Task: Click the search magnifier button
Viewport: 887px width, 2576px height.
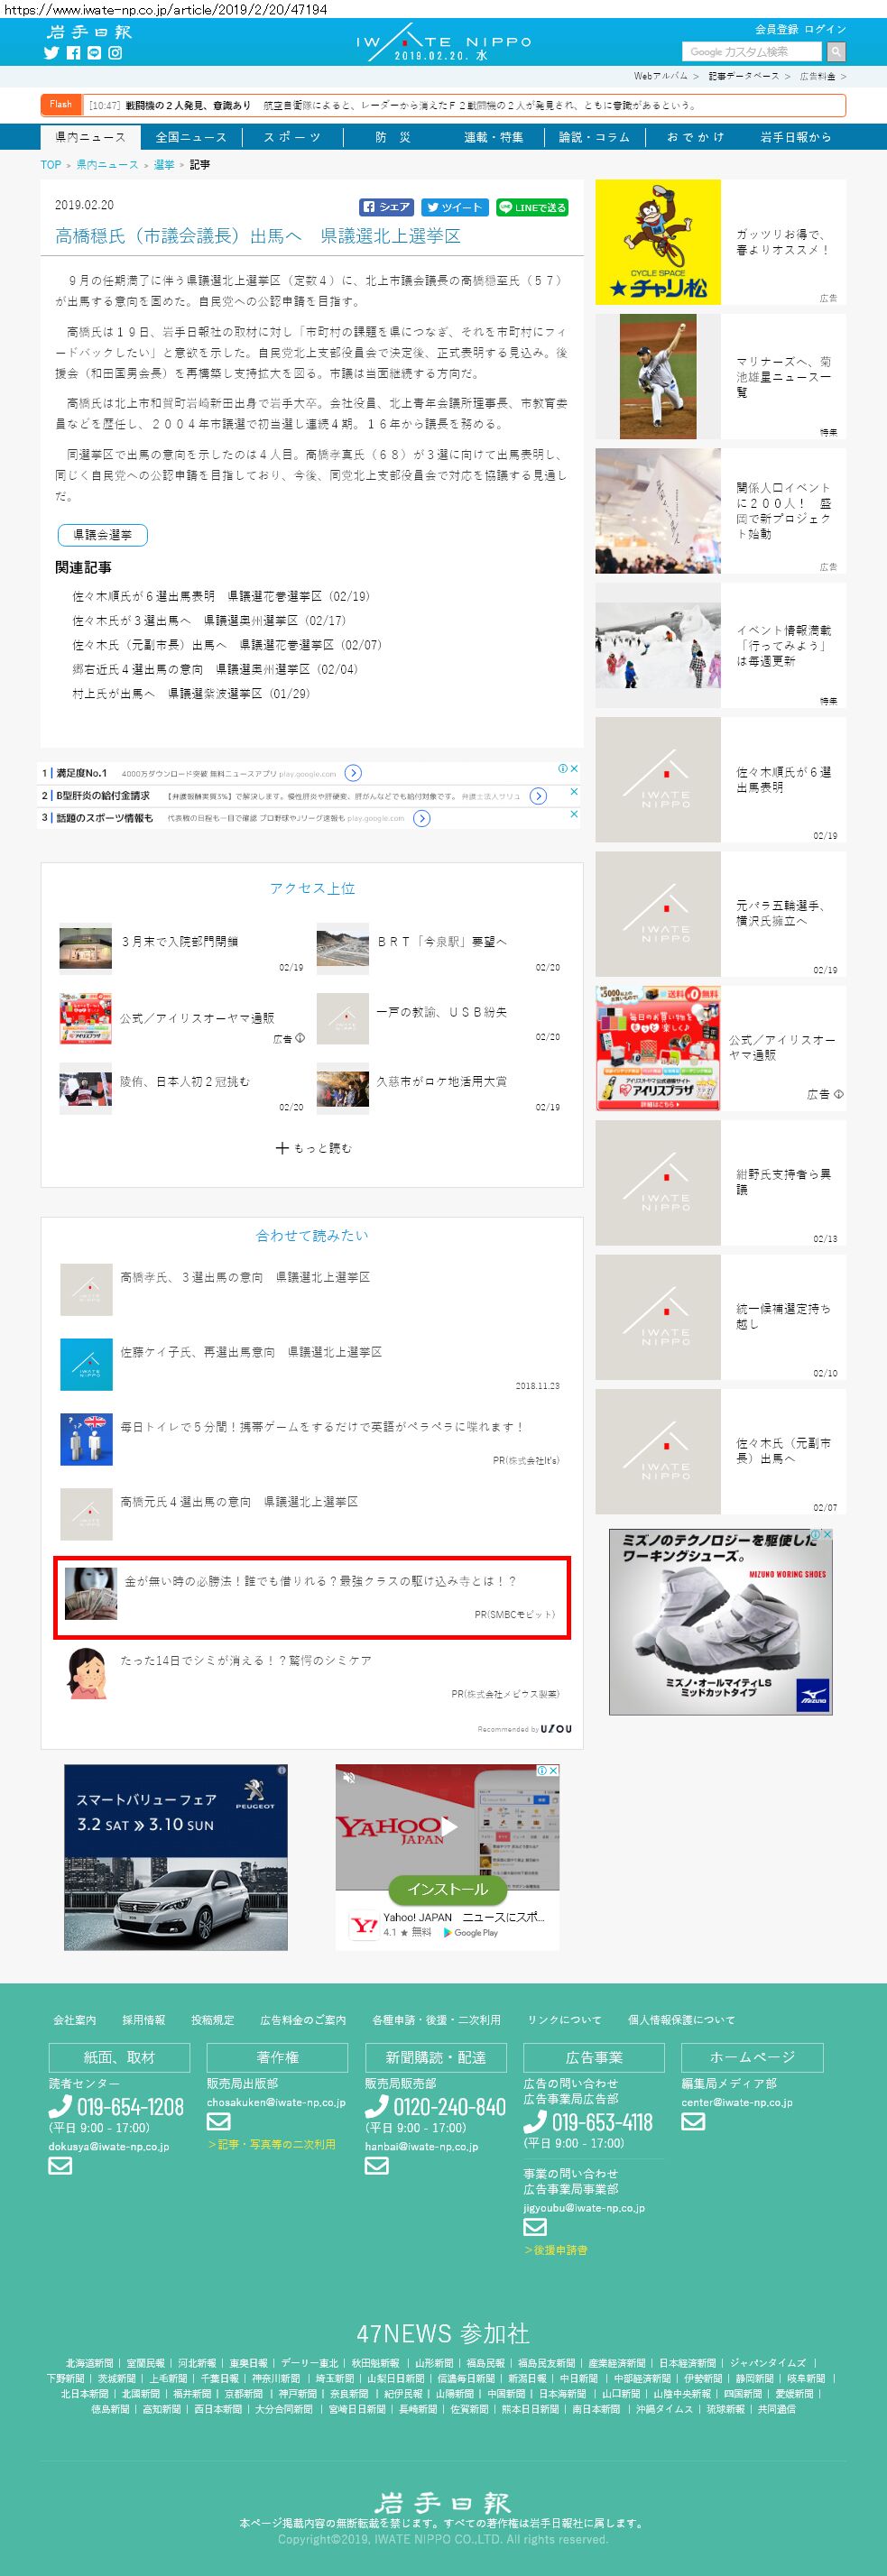Action: point(836,51)
